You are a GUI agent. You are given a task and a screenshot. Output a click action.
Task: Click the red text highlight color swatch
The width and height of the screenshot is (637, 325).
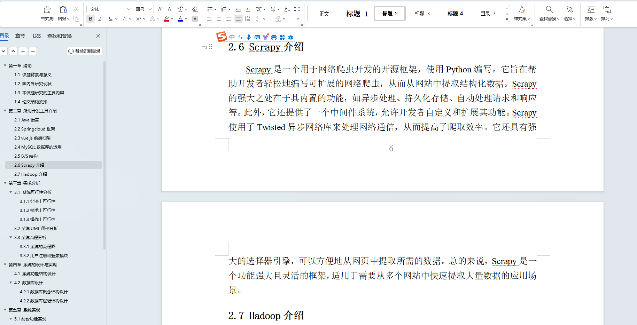[x=166, y=19]
